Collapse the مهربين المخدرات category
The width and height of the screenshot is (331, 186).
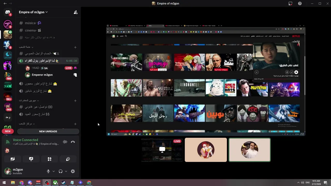point(29,100)
